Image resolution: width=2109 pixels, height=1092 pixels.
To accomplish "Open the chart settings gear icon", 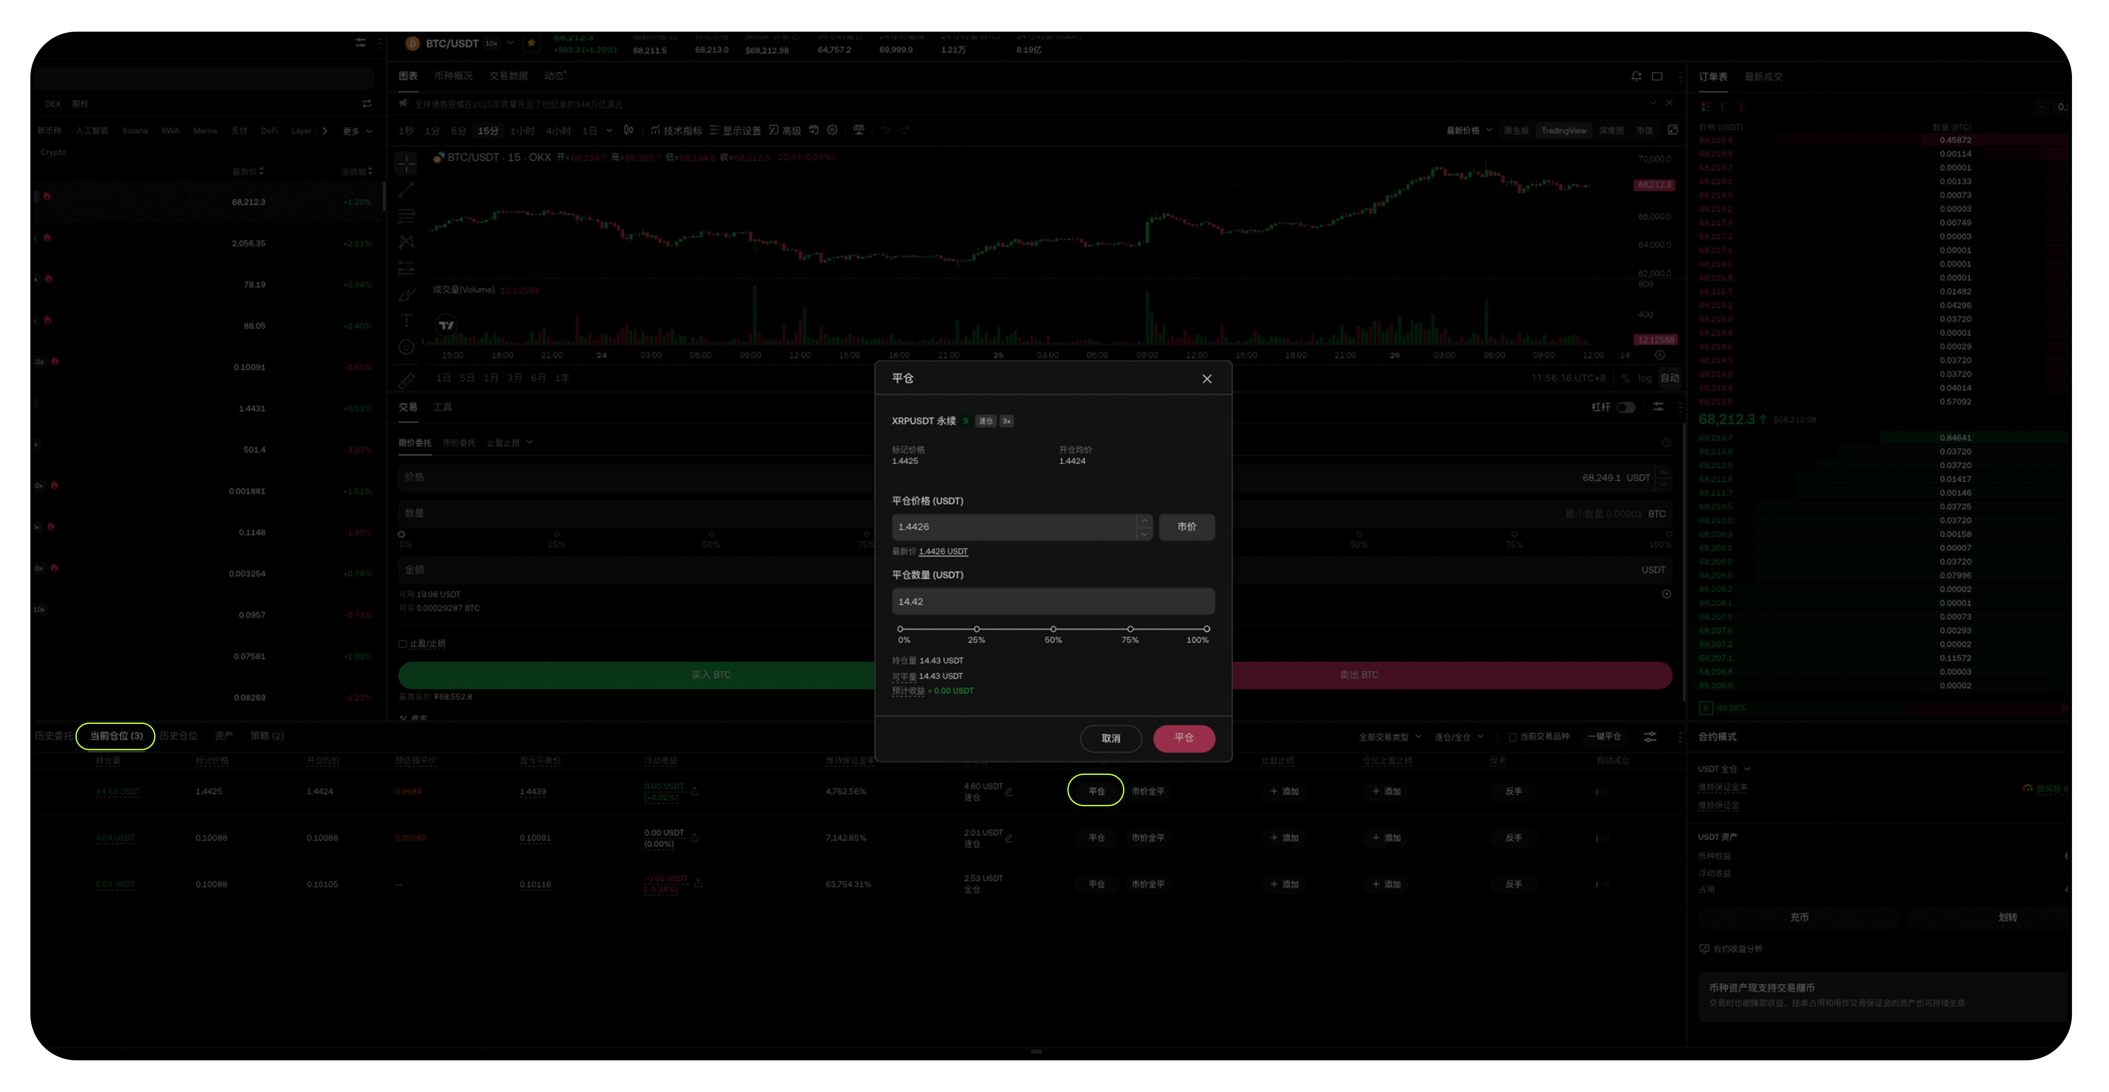I will [833, 130].
